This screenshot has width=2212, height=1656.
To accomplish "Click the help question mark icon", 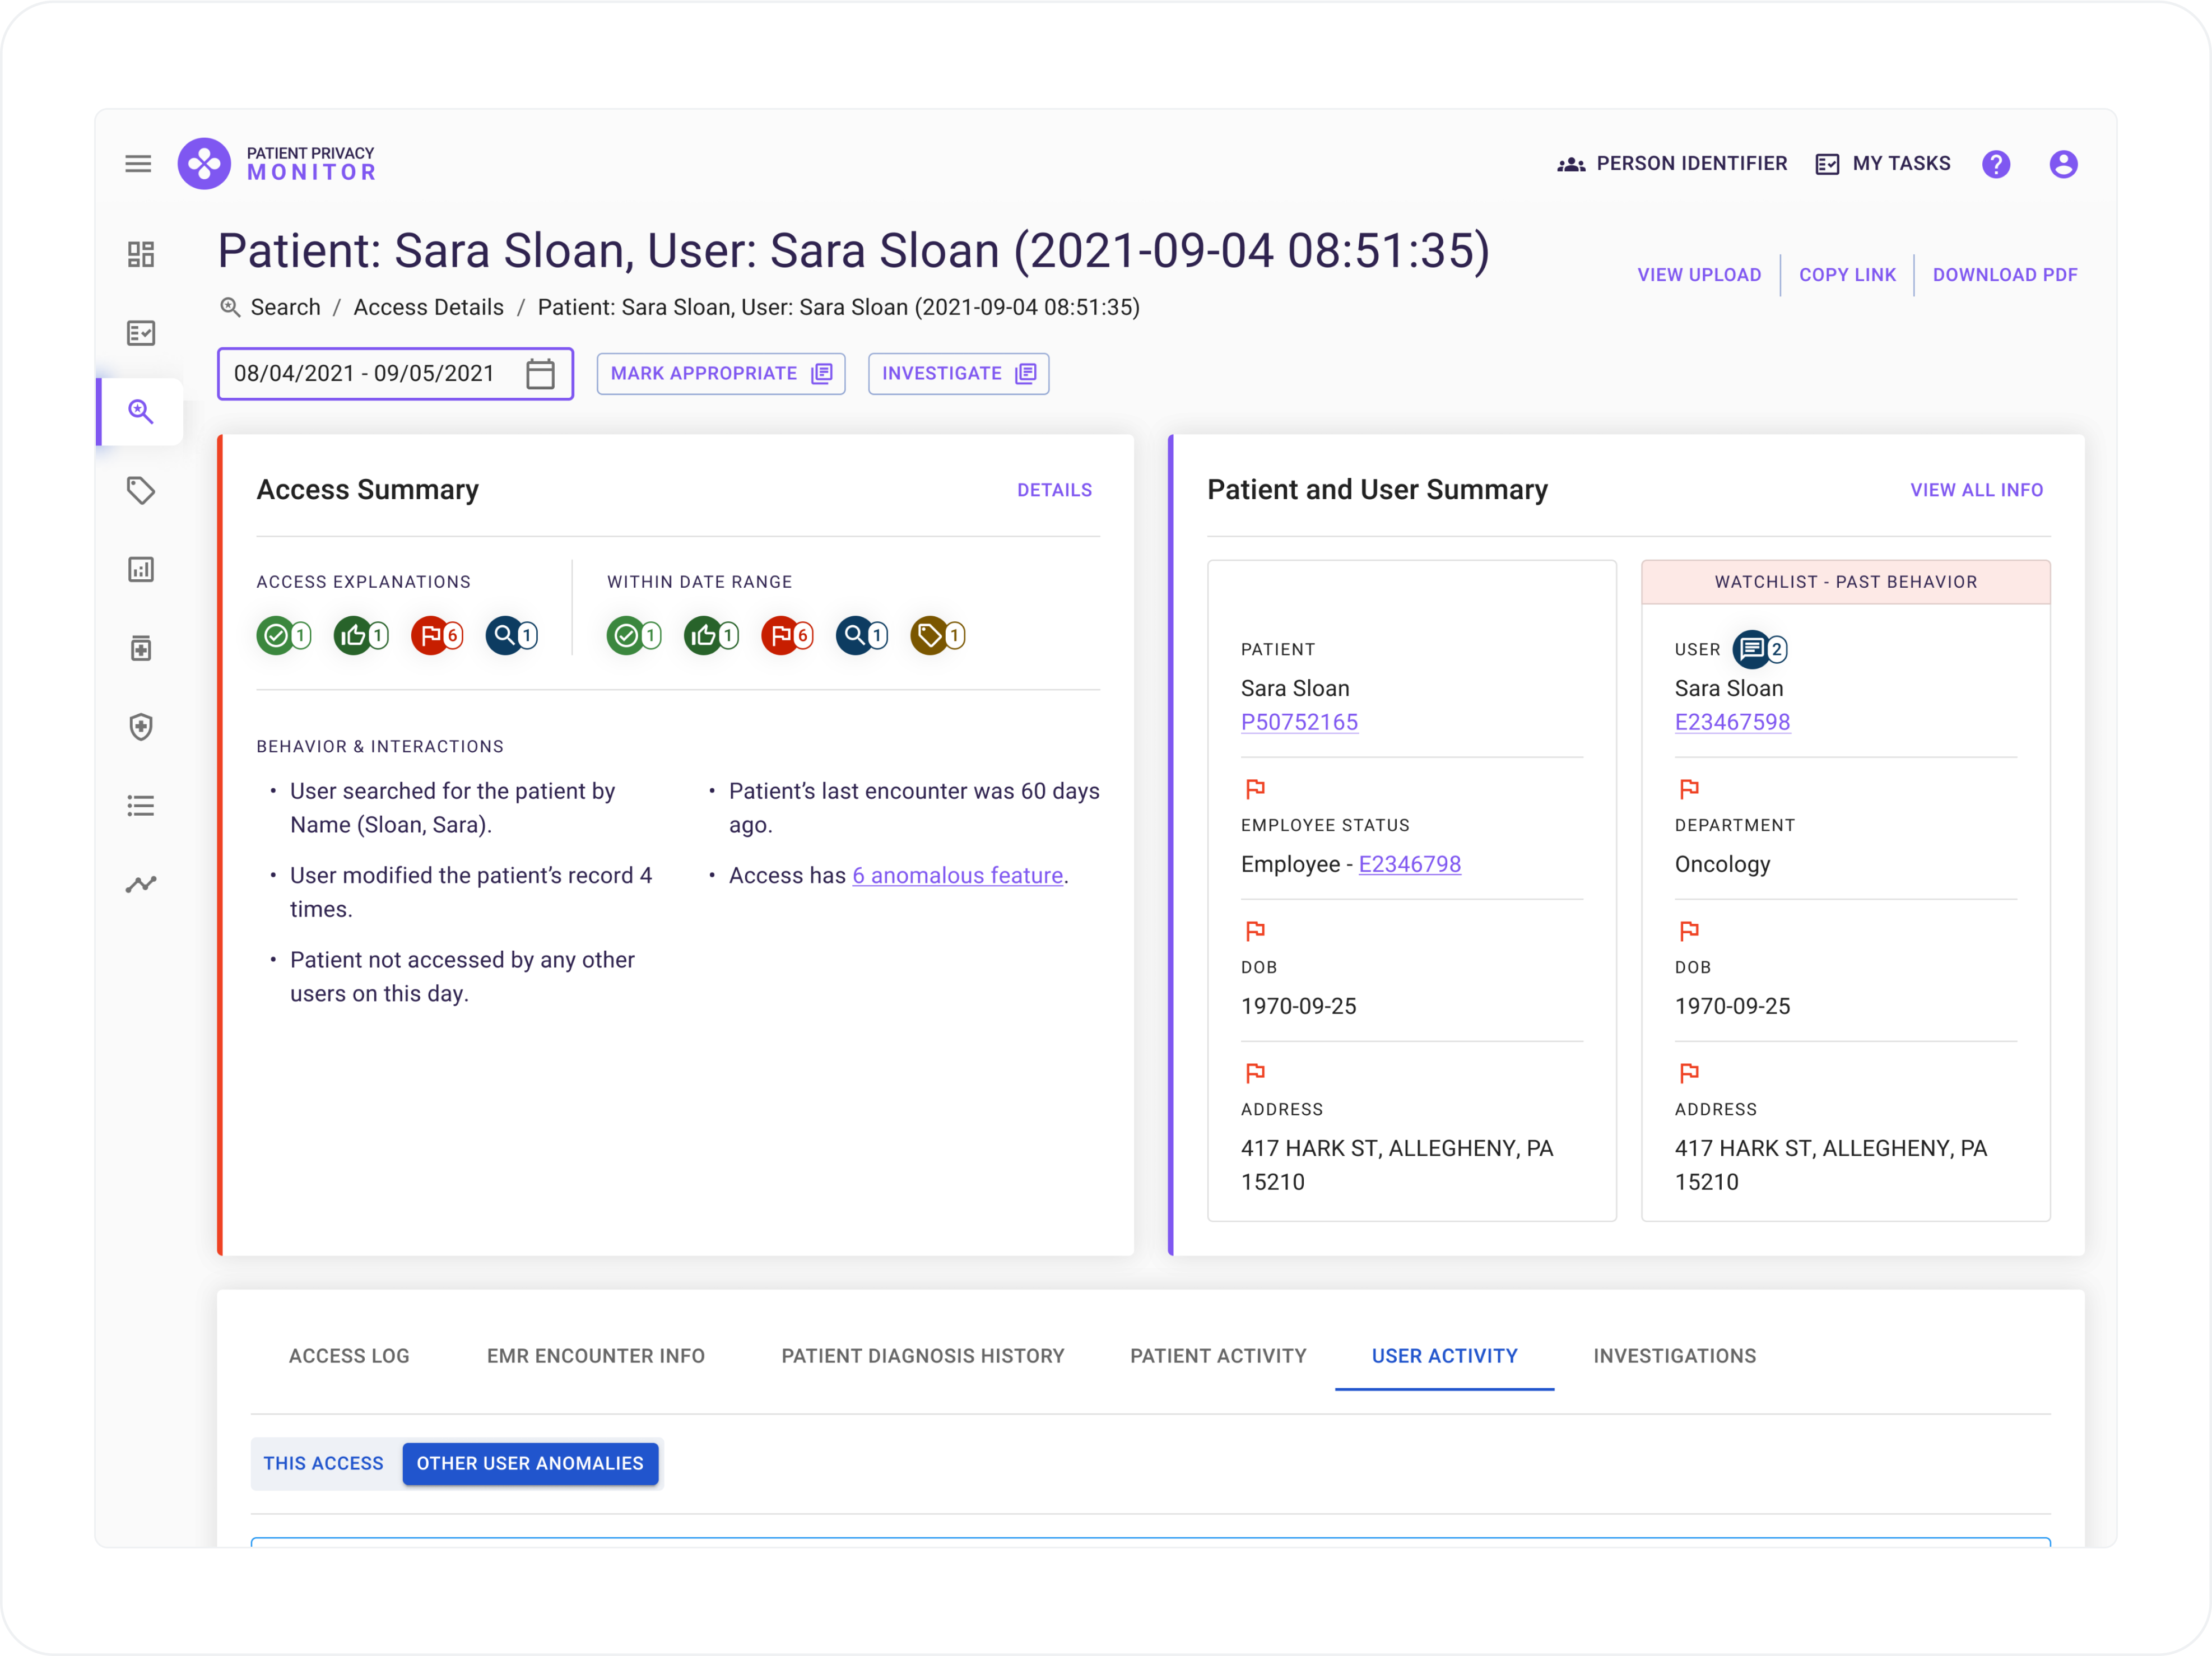I will (1996, 164).
